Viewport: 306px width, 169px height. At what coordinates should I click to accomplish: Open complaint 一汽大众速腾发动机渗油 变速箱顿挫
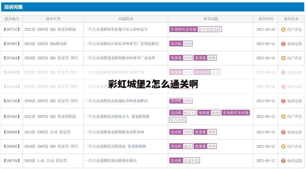pyautogui.click(x=116, y=146)
